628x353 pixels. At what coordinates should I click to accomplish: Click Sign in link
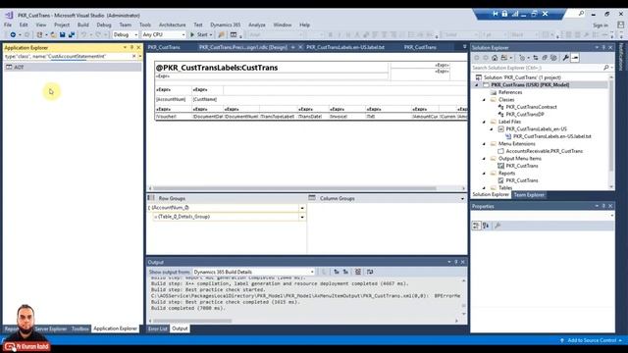coord(601,25)
